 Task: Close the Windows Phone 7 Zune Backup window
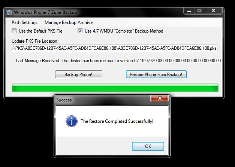(x=213, y=11)
